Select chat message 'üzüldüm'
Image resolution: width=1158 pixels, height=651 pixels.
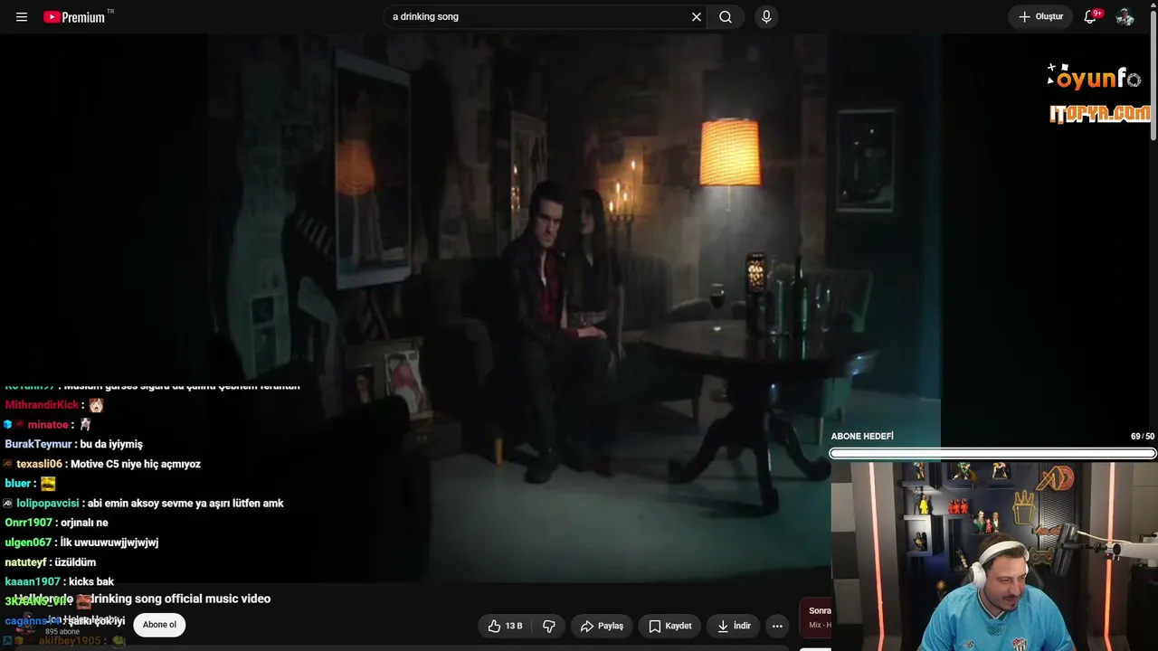pos(75,562)
